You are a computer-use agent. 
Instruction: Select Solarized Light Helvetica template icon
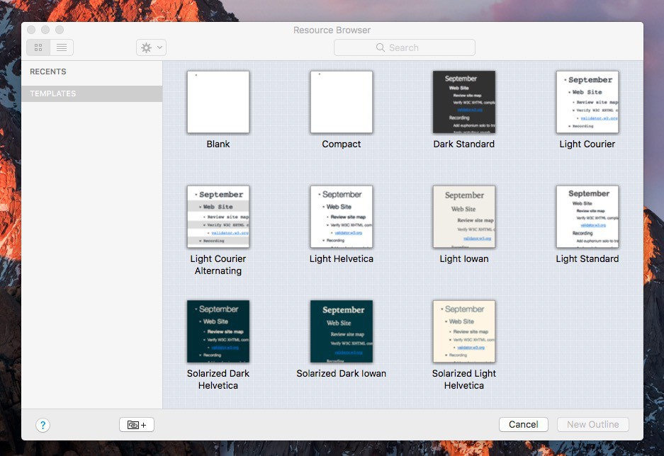(x=464, y=331)
